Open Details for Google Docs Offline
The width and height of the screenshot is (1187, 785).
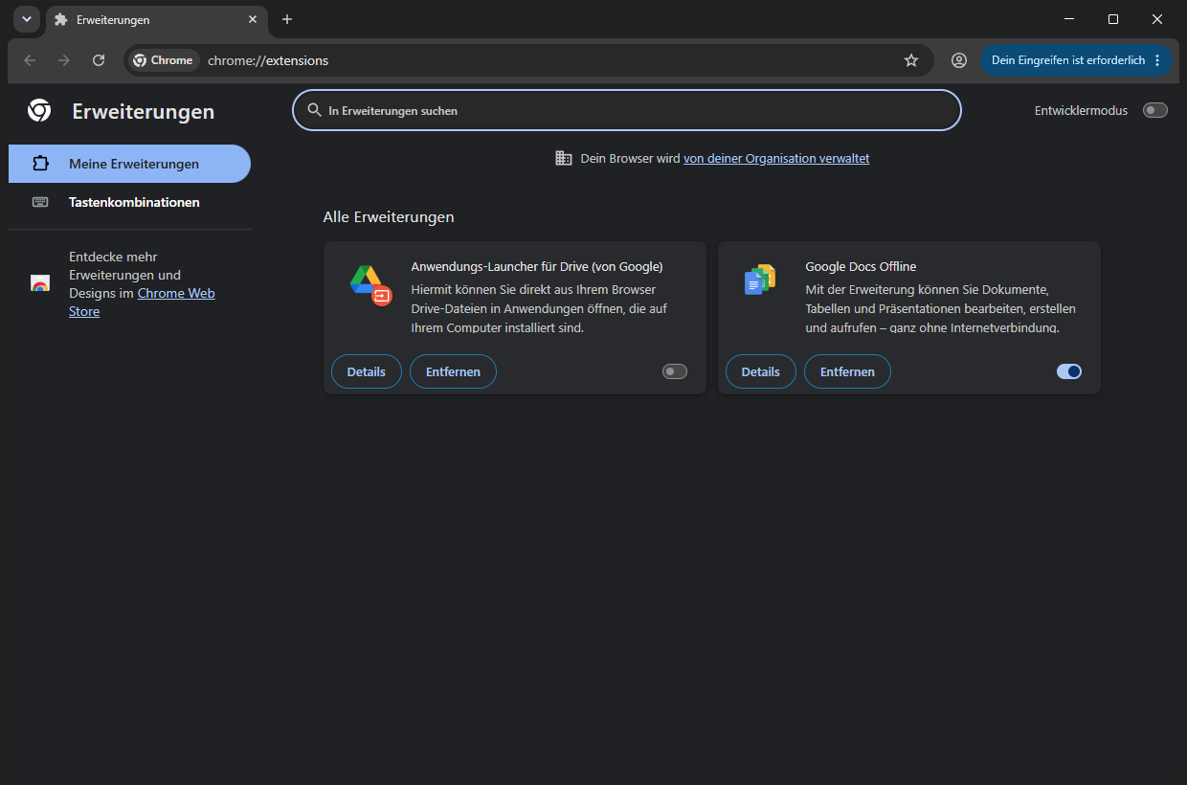coord(761,371)
